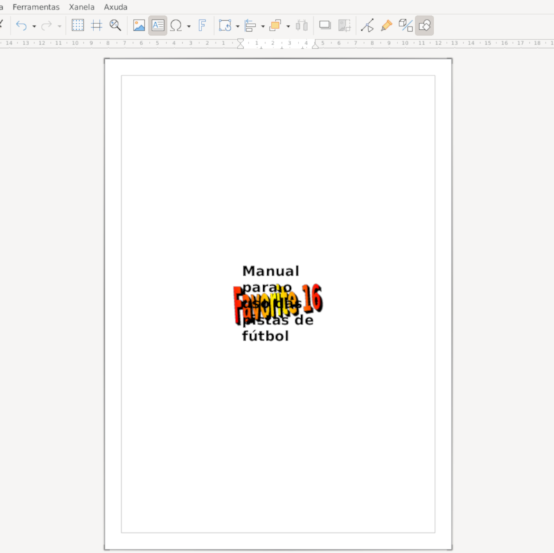Image resolution: width=554 pixels, height=553 pixels.
Task: Toggle the Text Box tool
Action: [x=158, y=26]
